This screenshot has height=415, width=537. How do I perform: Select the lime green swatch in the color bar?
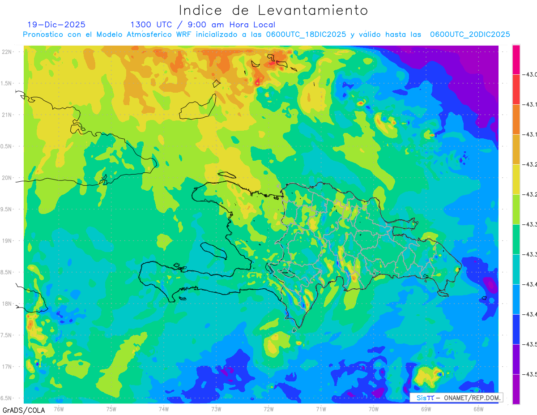pyautogui.click(x=516, y=210)
